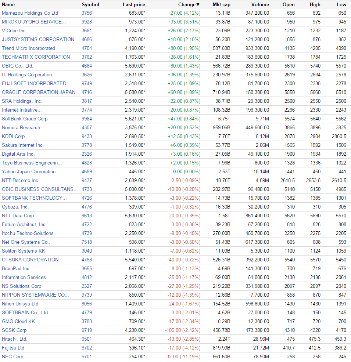
Task: Open NS Solutions Corp link
Action: click(x=21, y=286)
